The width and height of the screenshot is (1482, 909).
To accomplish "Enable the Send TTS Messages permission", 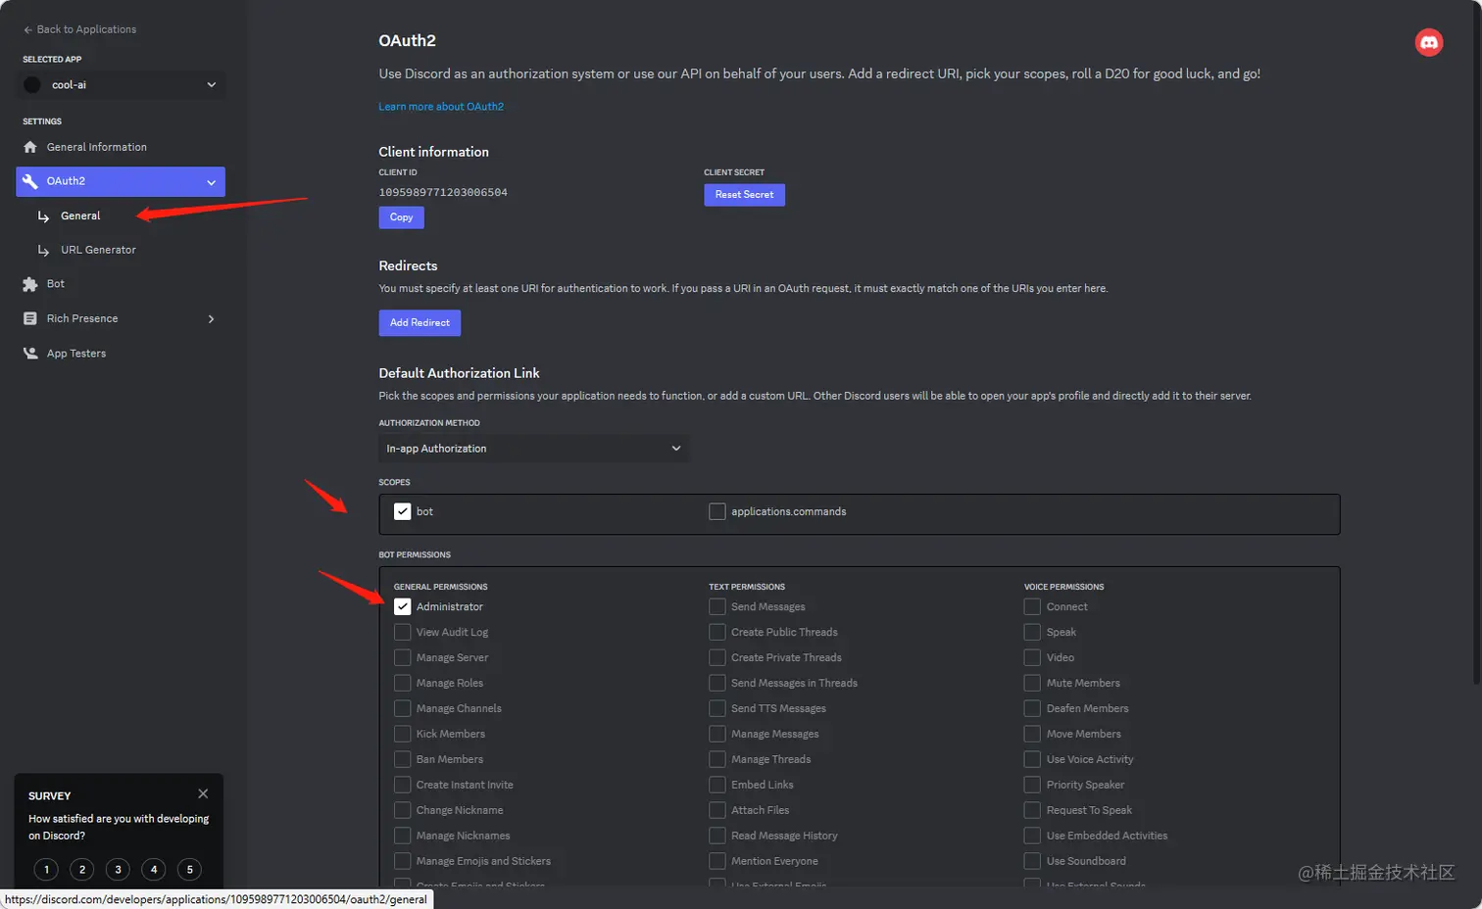I will click(717, 708).
